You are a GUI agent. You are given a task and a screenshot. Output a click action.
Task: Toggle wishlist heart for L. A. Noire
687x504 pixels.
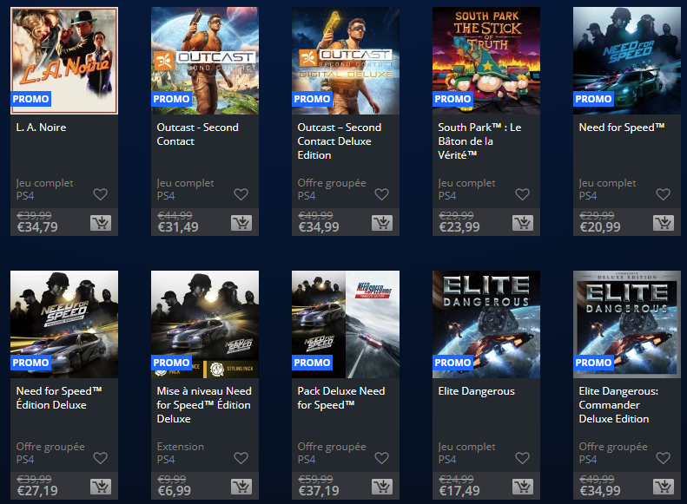101,194
